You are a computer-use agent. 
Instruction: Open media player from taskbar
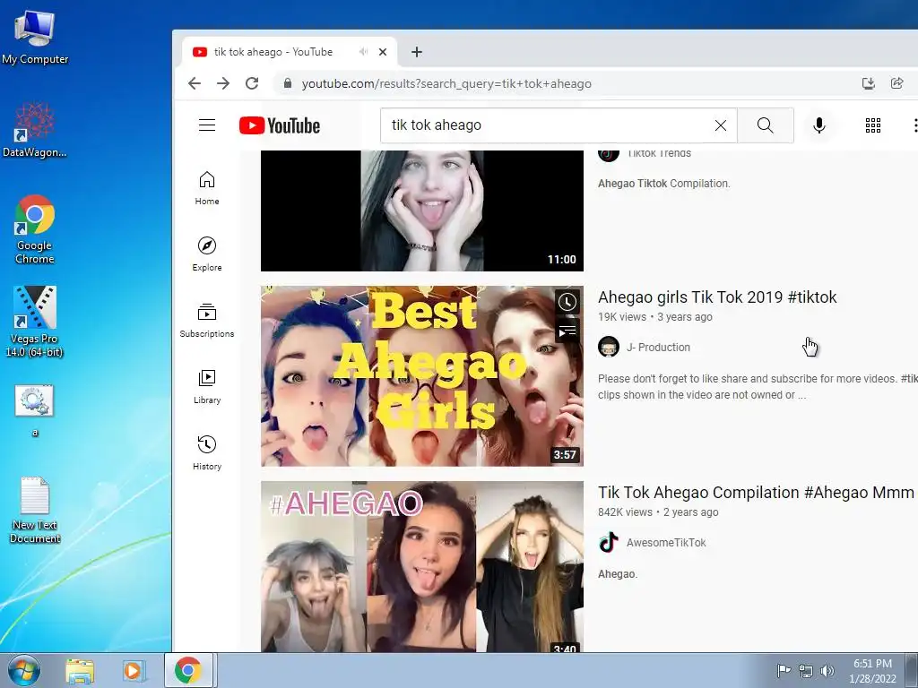coord(133,671)
